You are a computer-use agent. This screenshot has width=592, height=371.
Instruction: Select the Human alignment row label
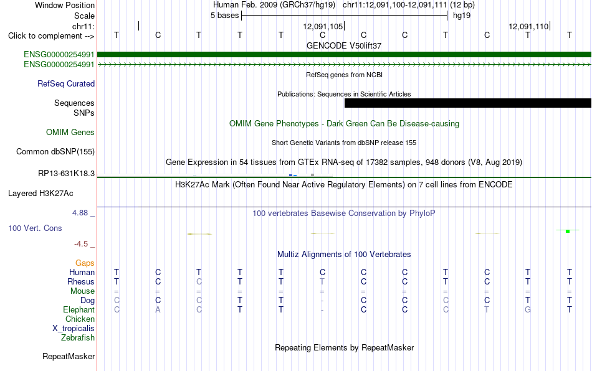pos(82,272)
